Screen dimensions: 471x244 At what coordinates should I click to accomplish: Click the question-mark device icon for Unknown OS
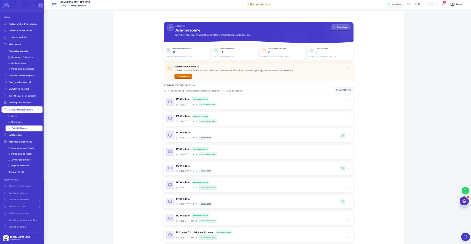tap(170, 235)
